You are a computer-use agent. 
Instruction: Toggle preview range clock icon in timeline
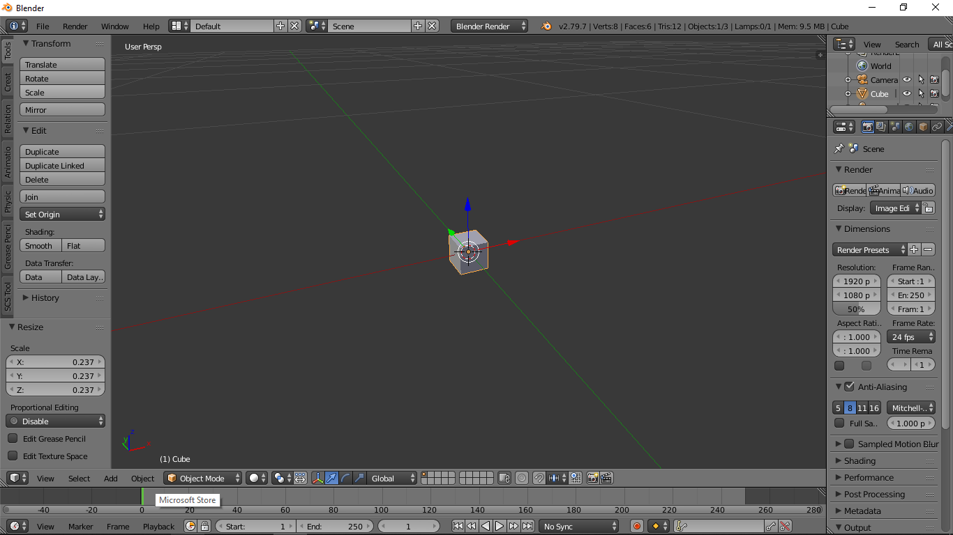pos(190,526)
